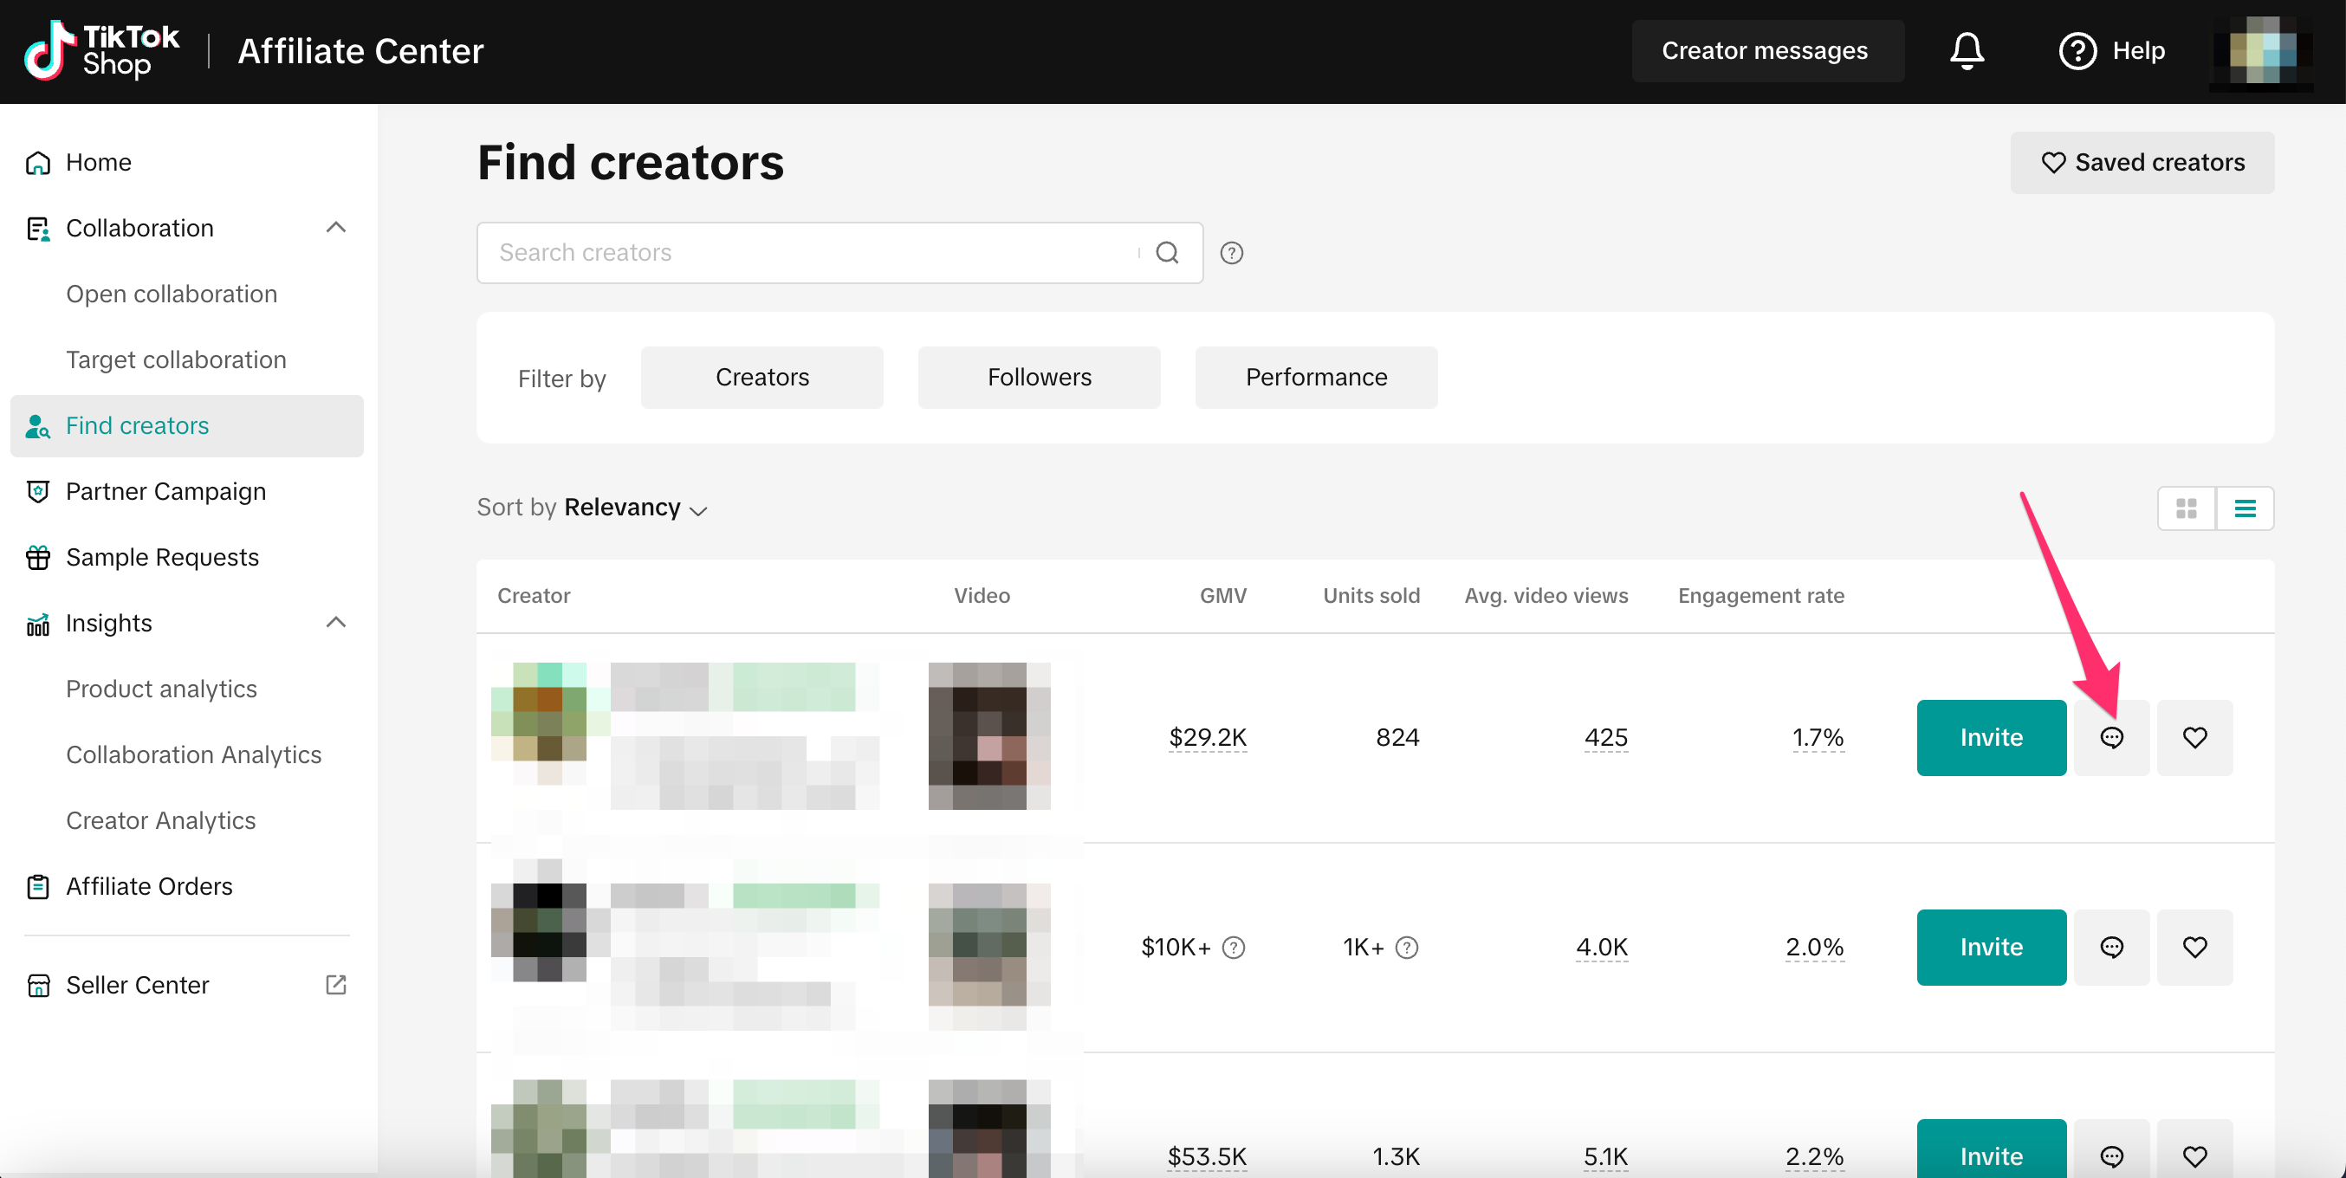
Task: Click the search magnifier icon
Action: coord(1167,253)
